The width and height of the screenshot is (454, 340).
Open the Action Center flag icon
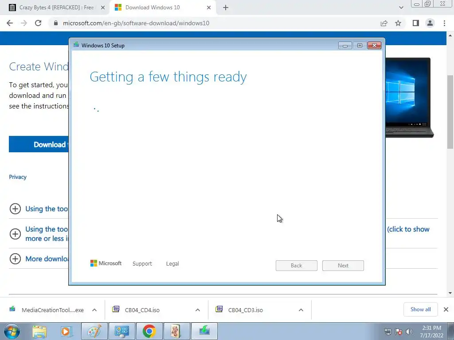coord(399,332)
